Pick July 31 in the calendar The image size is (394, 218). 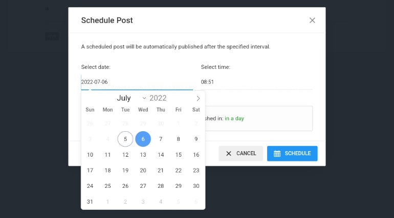pyautogui.click(x=90, y=202)
